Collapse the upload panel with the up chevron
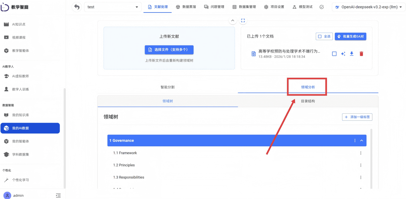Image resolution: width=406 pixels, height=199 pixels. [233, 21]
